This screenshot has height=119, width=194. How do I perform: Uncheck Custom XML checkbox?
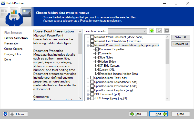(x=97, y=69)
